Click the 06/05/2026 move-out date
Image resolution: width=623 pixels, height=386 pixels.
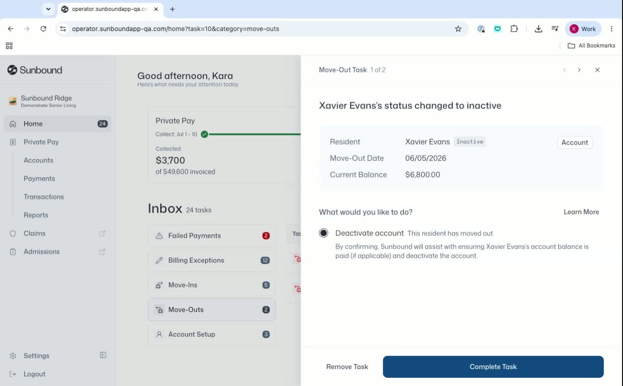tap(426, 158)
